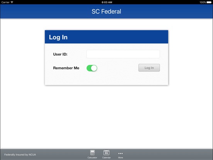
Task: Click the Remember Me label text
Action: click(x=66, y=68)
